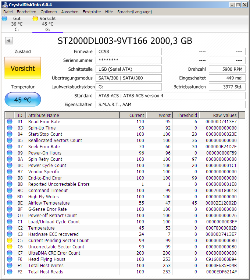Click the yellow status orb for drive G:
The width and height of the screenshot is (250, 280).
tap(35, 18)
